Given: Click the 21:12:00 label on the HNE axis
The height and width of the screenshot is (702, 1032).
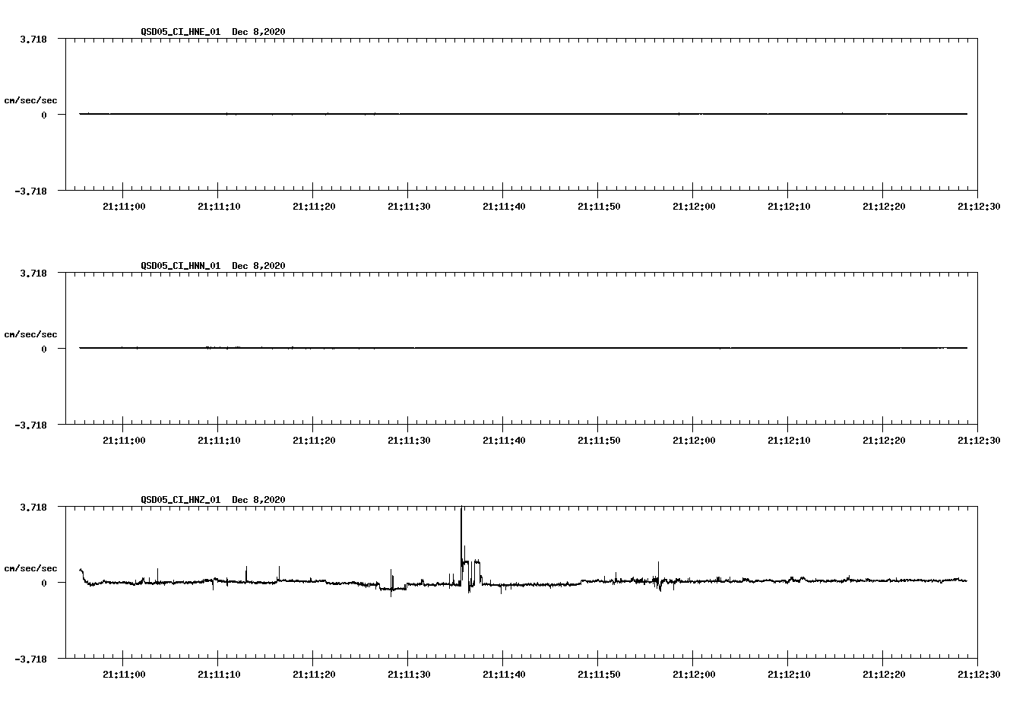Looking at the screenshot, I should pos(694,203).
